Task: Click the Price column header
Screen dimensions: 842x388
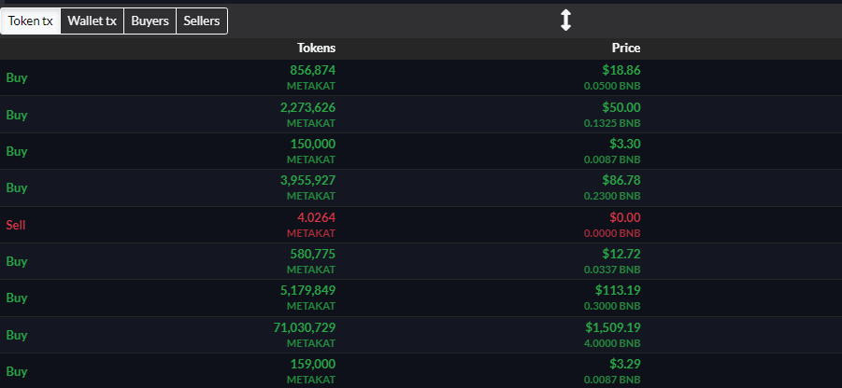Action: 626,48
